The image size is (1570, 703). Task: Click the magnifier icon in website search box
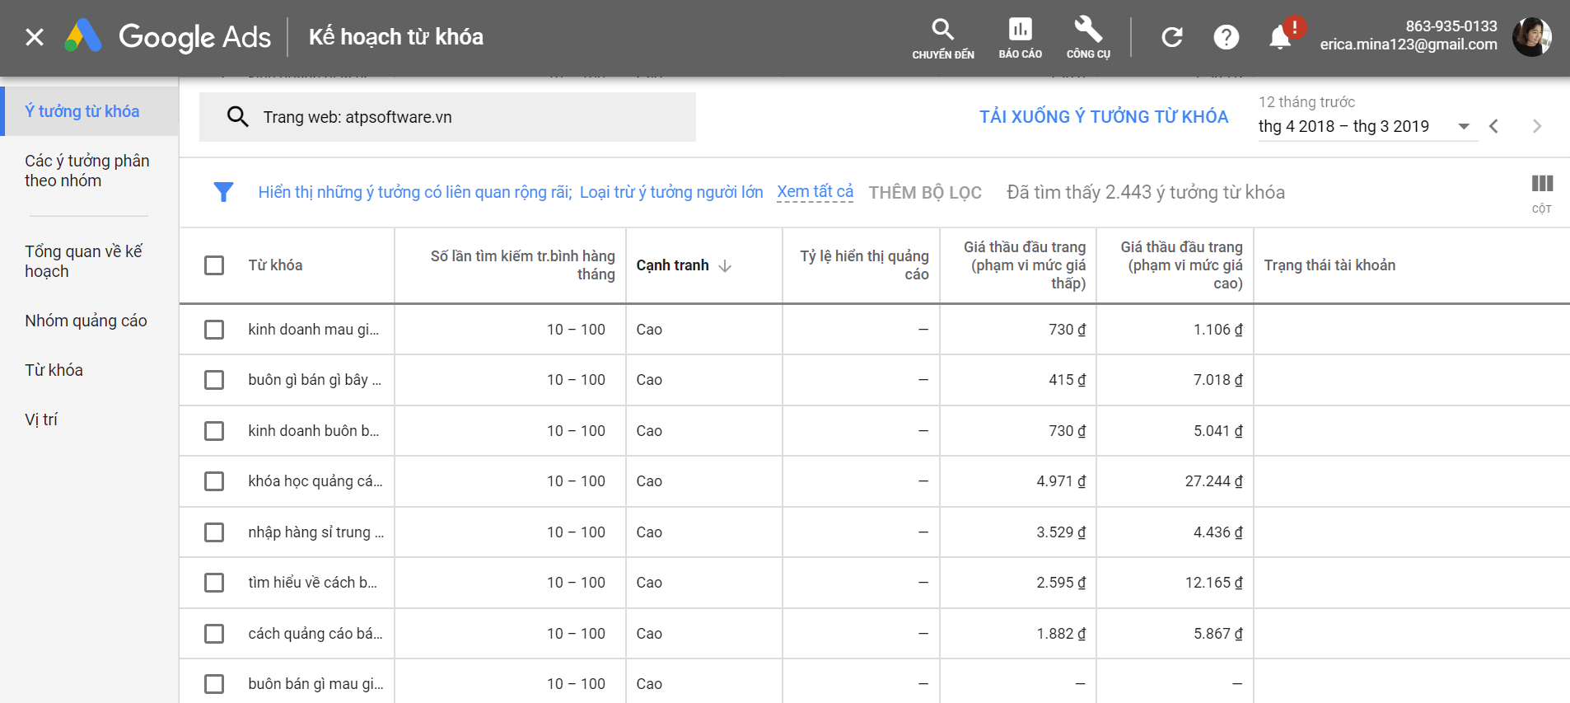tap(237, 117)
